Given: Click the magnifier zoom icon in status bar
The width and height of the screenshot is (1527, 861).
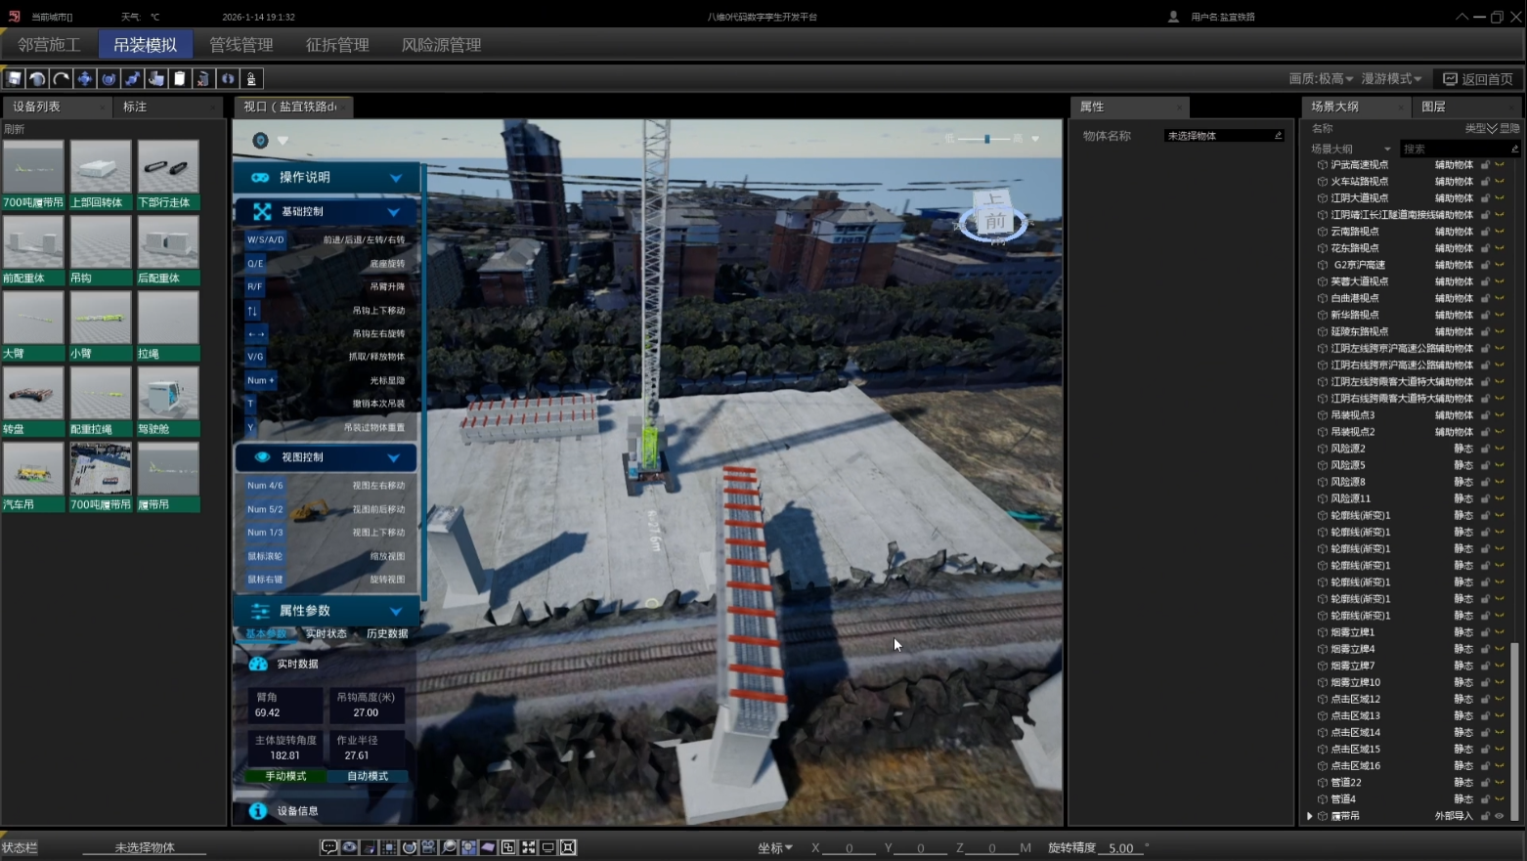Looking at the screenshot, I should pos(449,847).
